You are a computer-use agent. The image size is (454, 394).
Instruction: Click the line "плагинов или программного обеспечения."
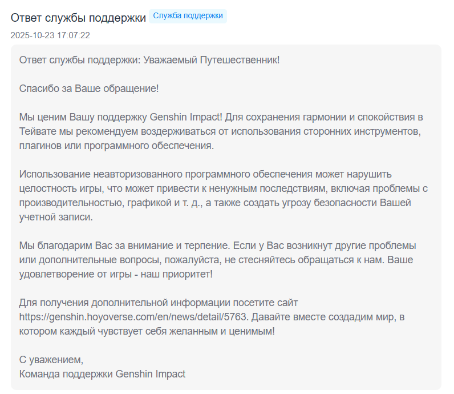116,146
